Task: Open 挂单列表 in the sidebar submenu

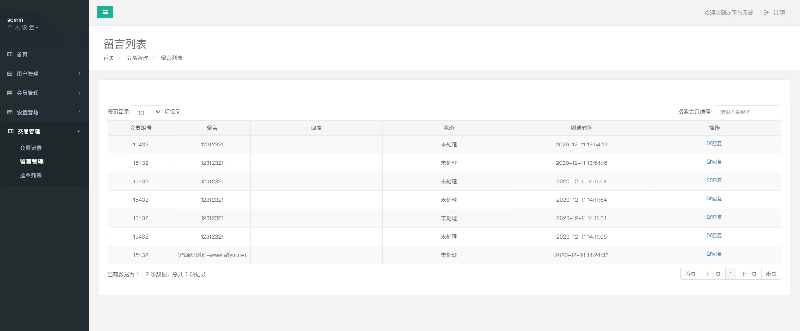Action: pos(31,175)
